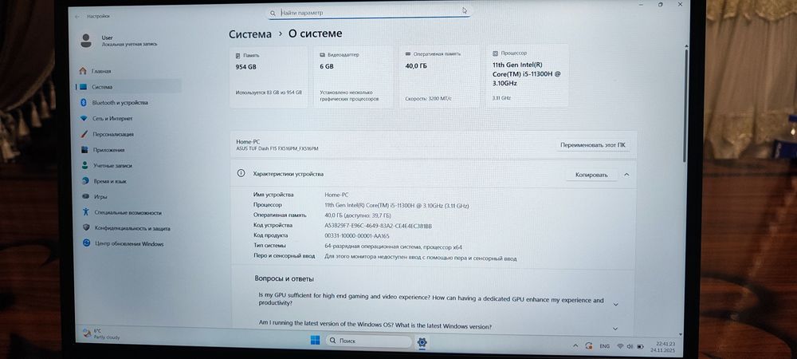Select the Процессор row value i5-11300H
Screen dimensions: 797x359
click(396, 206)
